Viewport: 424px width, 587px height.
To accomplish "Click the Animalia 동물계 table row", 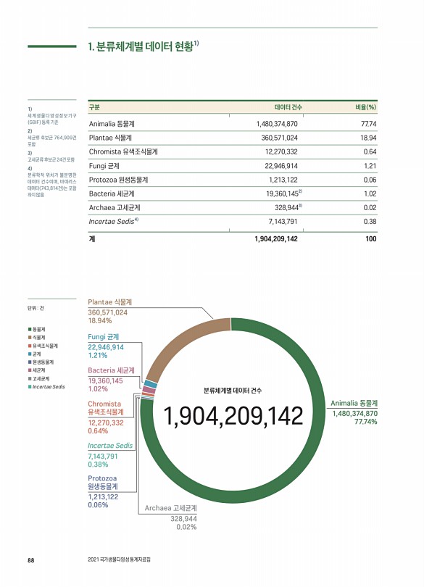I will click(233, 124).
